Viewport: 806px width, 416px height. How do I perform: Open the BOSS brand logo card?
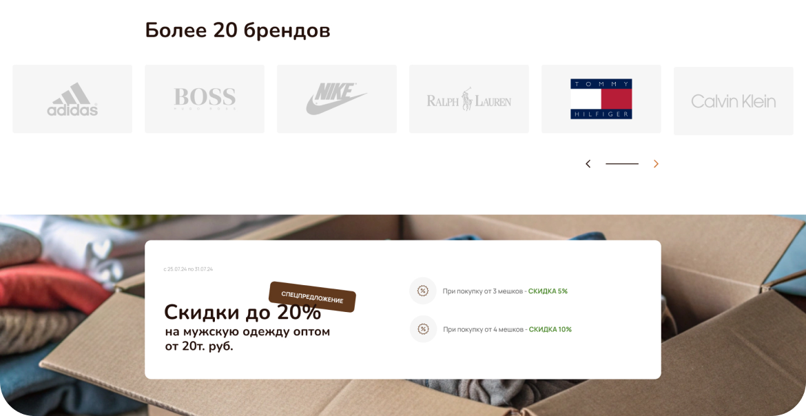[205, 98]
